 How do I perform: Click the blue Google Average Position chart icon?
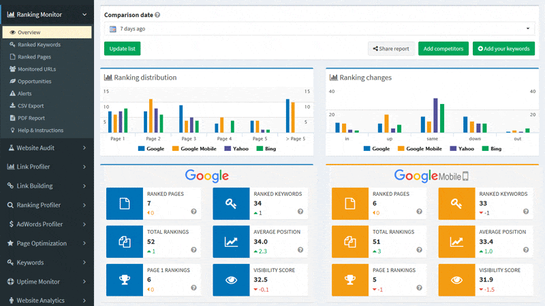click(231, 242)
